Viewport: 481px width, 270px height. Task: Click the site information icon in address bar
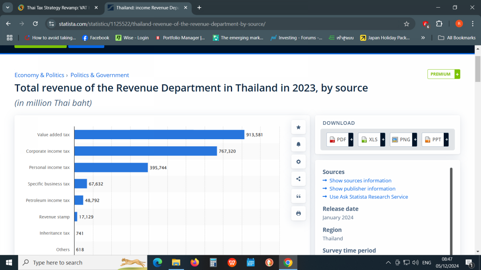click(x=51, y=24)
